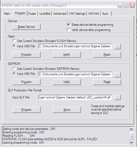
Task: Click the 'Reading FLASH .. OK!' log line
Action: click(19, 136)
